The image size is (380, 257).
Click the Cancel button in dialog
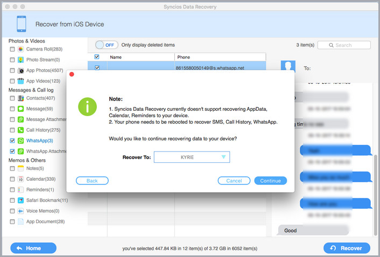pos(234,181)
